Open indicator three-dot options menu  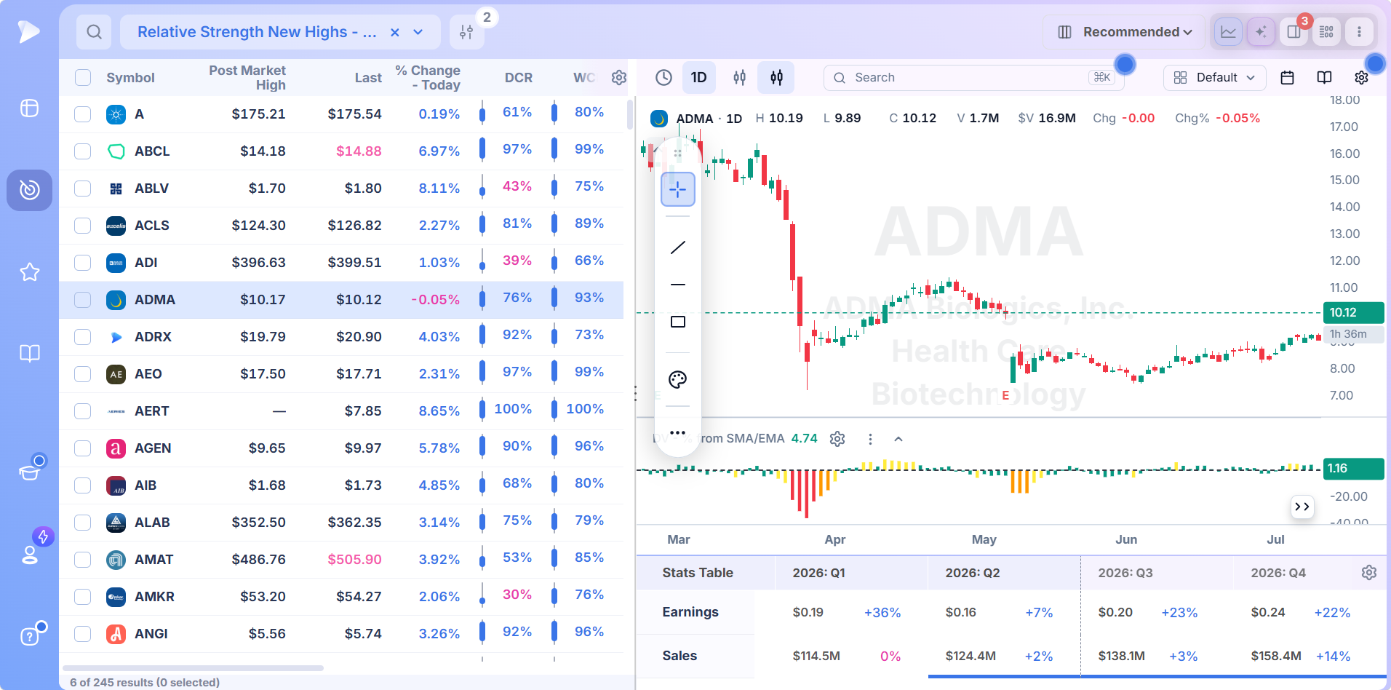coord(870,439)
